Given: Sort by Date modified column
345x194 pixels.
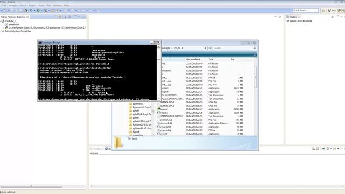Looking at the screenshot, I should [x=193, y=59].
